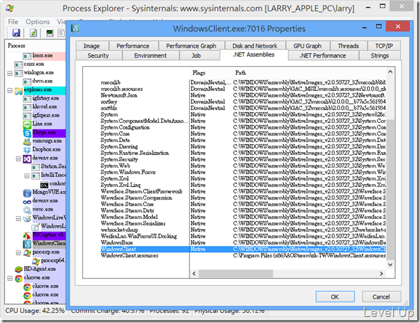Collapse the procexp.exe tree node
Viewport: 420px width, 323px height.
[19, 252]
